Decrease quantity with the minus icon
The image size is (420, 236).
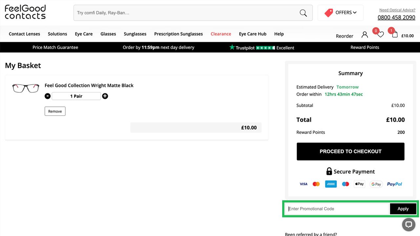click(x=48, y=96)
